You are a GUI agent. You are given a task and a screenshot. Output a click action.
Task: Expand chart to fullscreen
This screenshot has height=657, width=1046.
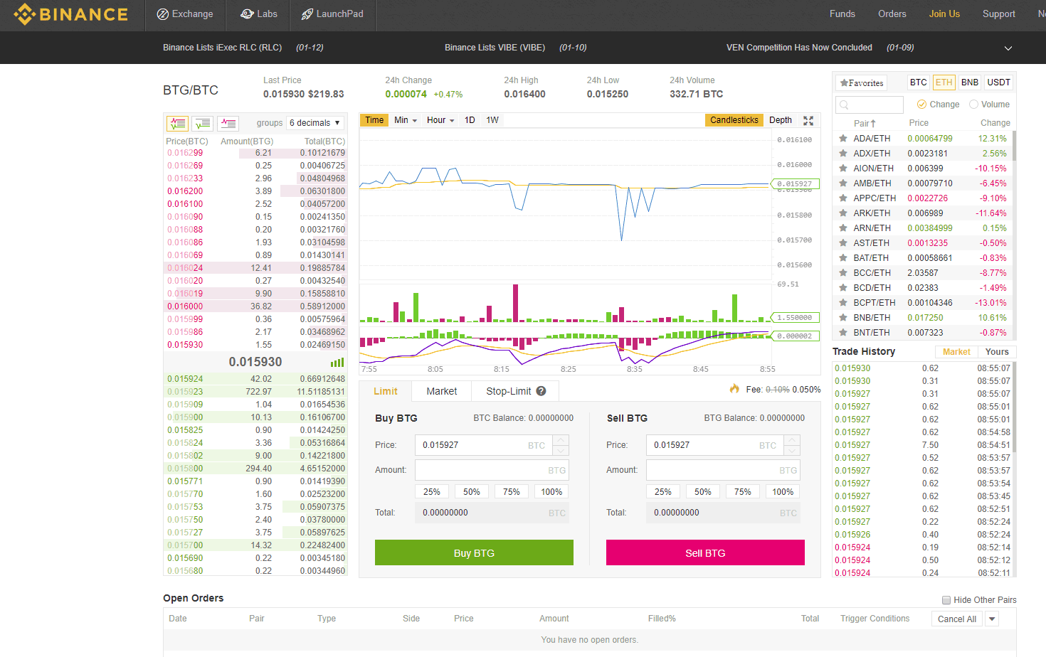tap(808, 120)
